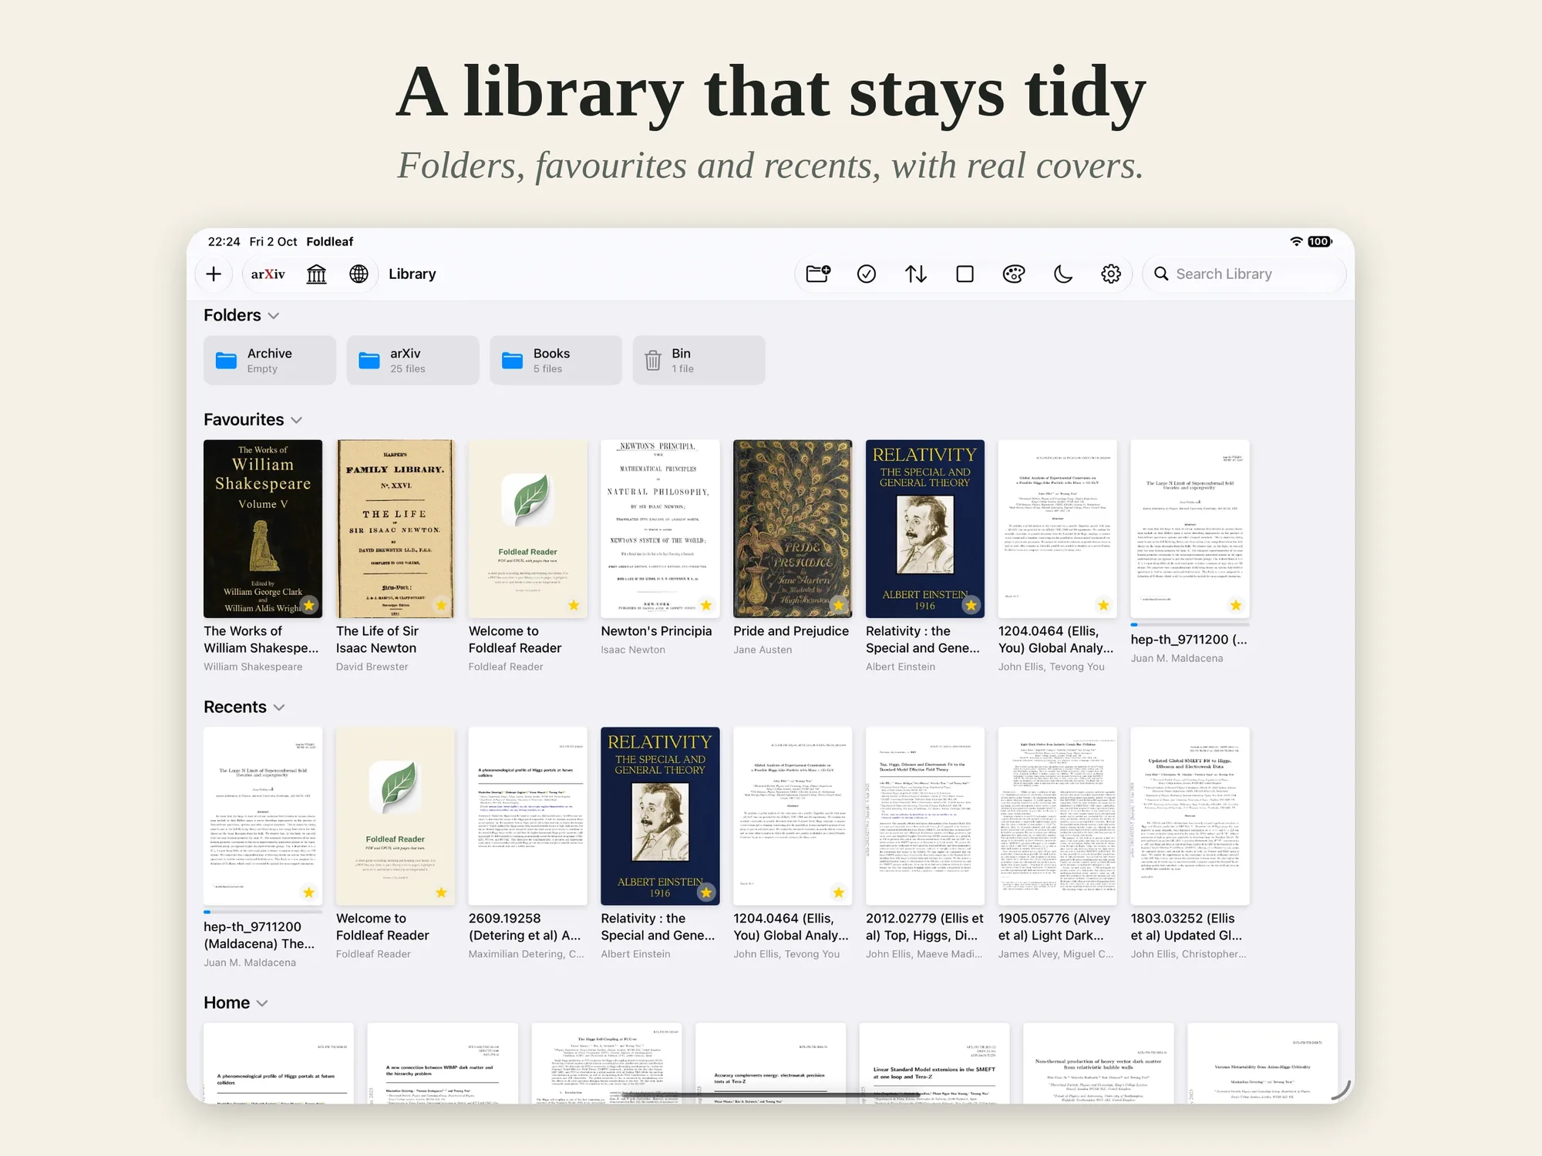Click the plus add button

tap(214, 274)
